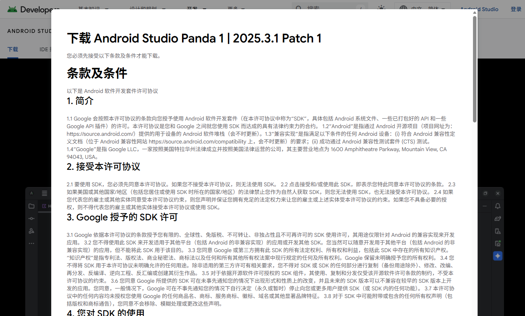Screen dimensions: 525x316
Task: Click the 94043, USA text
Action: click(82, 157)
